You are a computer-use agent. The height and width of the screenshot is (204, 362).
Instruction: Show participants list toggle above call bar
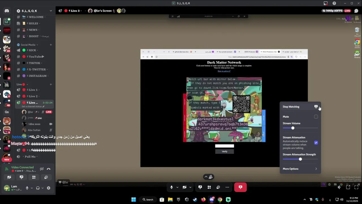point(208,177)
